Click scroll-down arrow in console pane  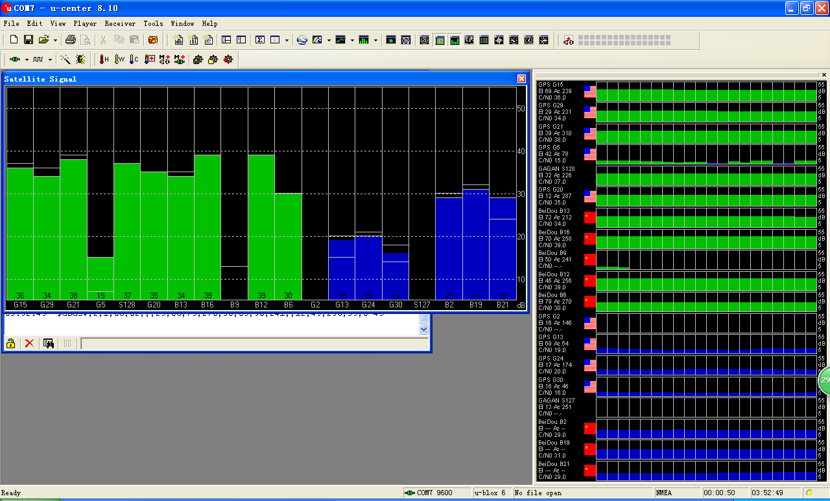[424, 329]
